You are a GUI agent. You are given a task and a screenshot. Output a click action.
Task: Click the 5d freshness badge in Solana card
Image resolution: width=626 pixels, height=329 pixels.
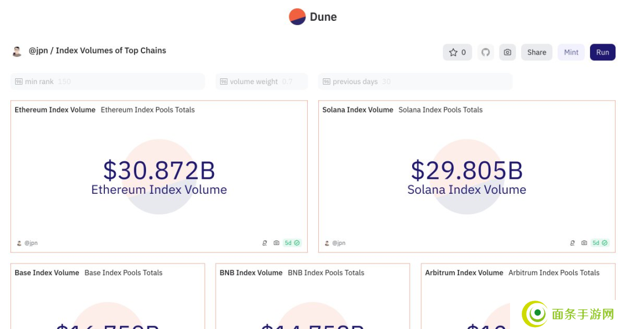click(x=600, y=243)
